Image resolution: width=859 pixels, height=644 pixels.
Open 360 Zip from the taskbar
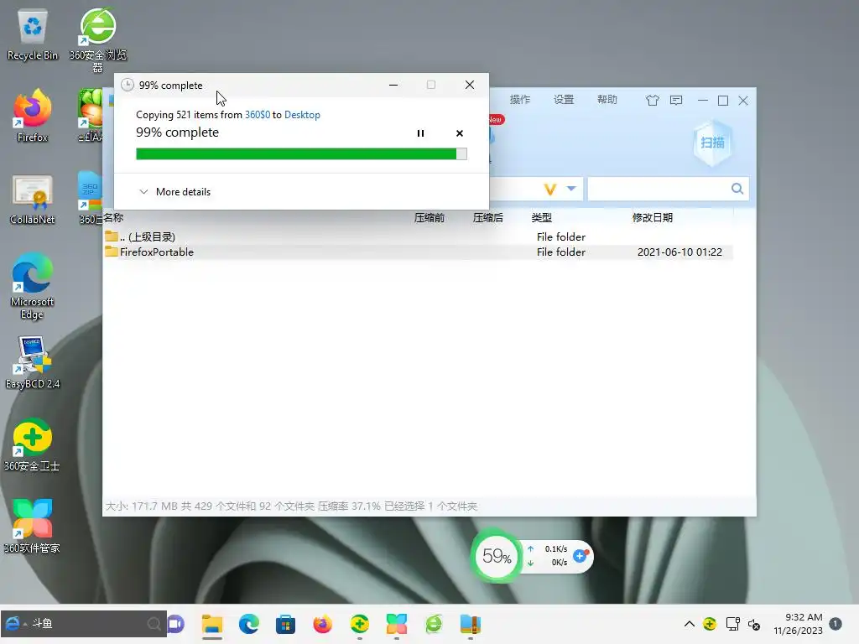click(470, 624)
